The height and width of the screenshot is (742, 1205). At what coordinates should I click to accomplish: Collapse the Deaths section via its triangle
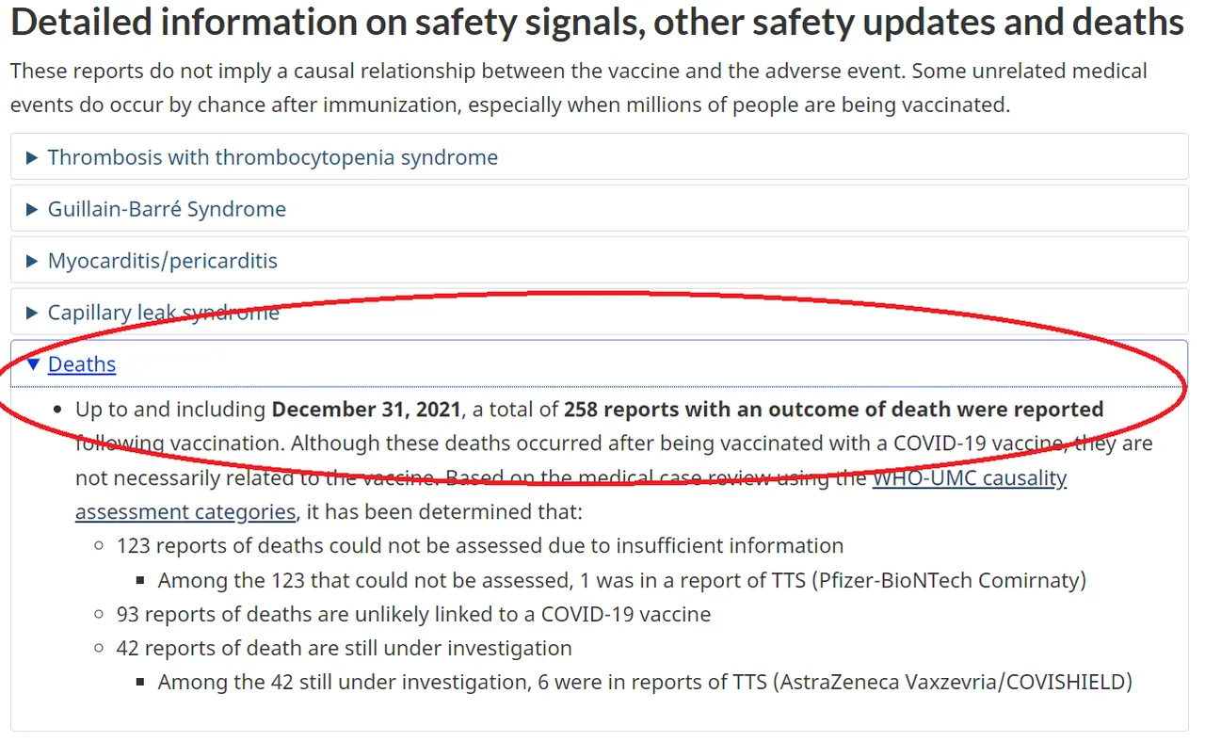[x=33, y=364]
